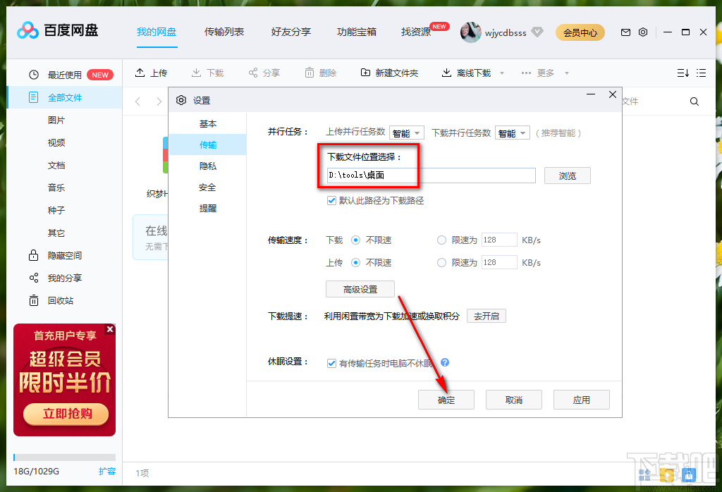Click the recycle bin icon in sidebar
This screenshot has width=722, height=492.
pyautogui.click(x=34, y=300)
